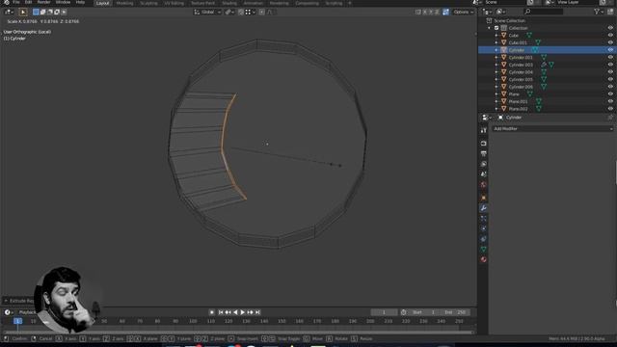Open the Help menu
The height and width of the screenshot is (347, 617).
[x=80, y=2]
